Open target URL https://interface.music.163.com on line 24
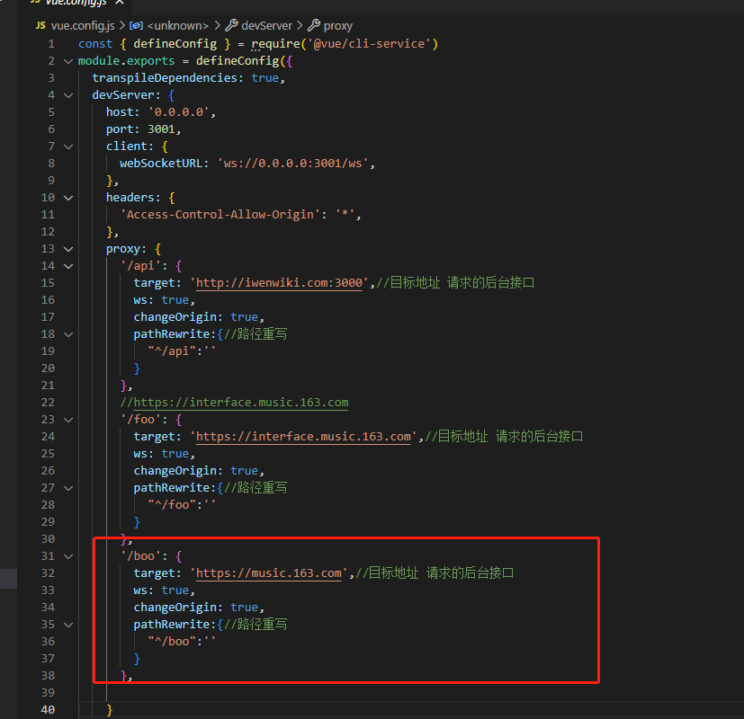Image resolution: width=744 pixels, height=719 pixels. pos(303,437)
